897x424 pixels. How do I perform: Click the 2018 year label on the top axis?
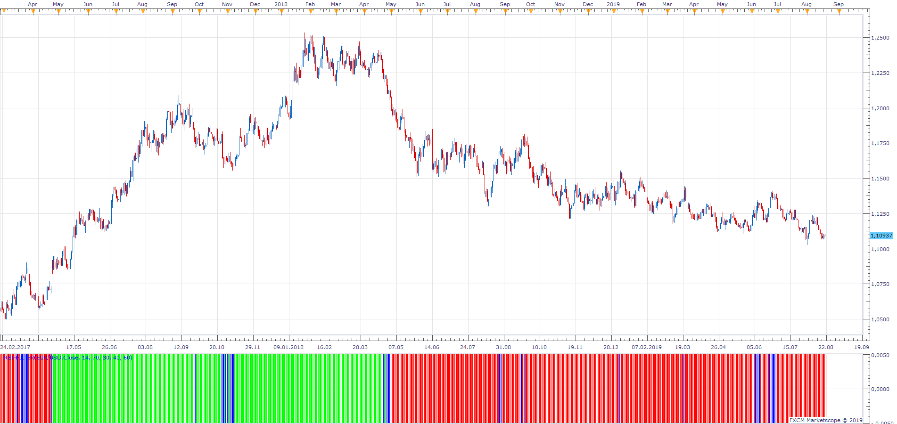(x=281, y=4)
